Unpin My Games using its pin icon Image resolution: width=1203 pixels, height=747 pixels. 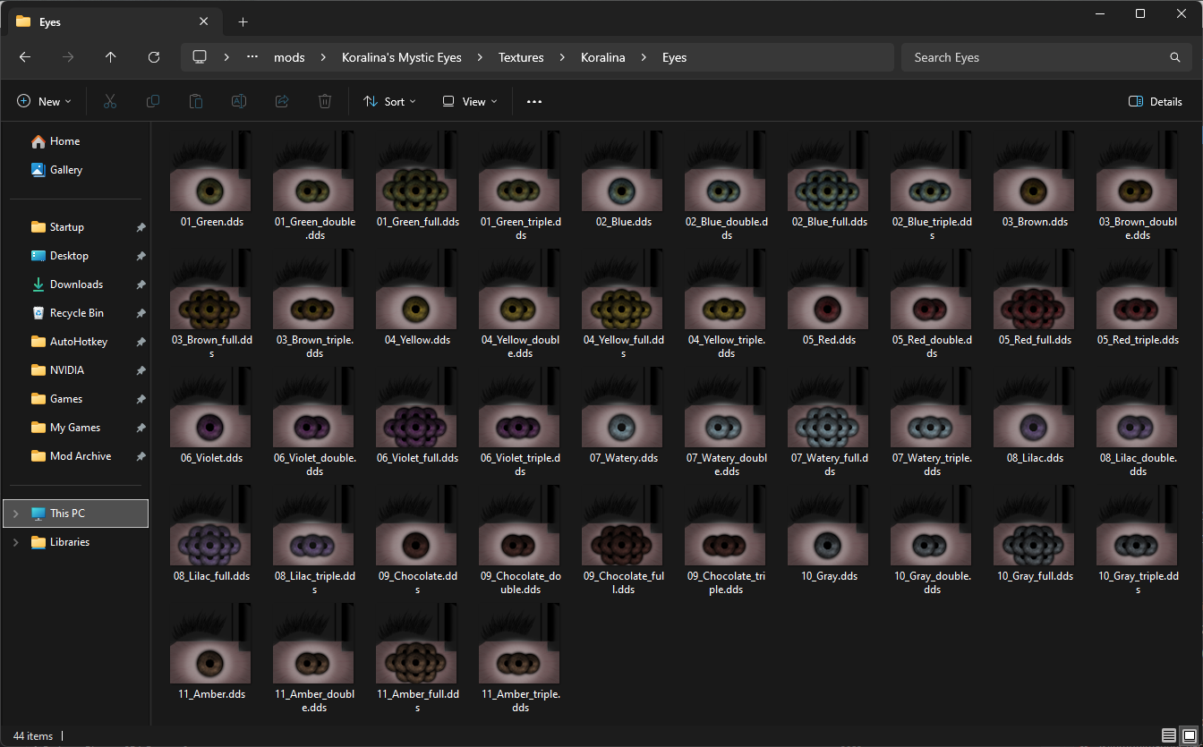tap(141, 428)
